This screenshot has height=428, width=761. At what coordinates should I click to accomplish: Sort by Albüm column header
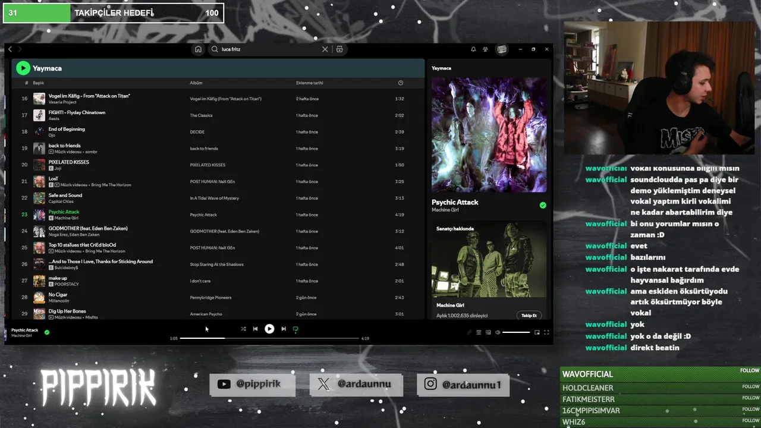tap(196, 83)
